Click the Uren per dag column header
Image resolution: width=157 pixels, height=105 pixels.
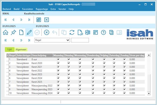click(137, 55)
